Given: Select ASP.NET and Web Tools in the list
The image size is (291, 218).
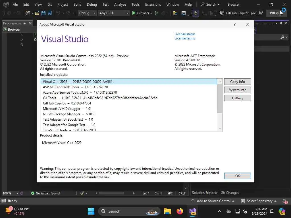Looking at the screenshot, I should (x=129, y=87).
